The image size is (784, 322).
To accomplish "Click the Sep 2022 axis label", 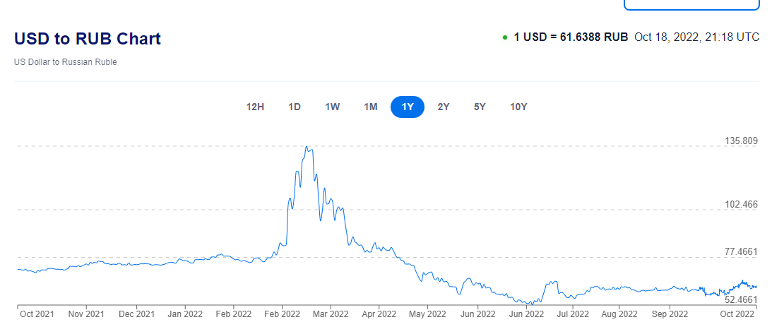I will pos(670,314).
